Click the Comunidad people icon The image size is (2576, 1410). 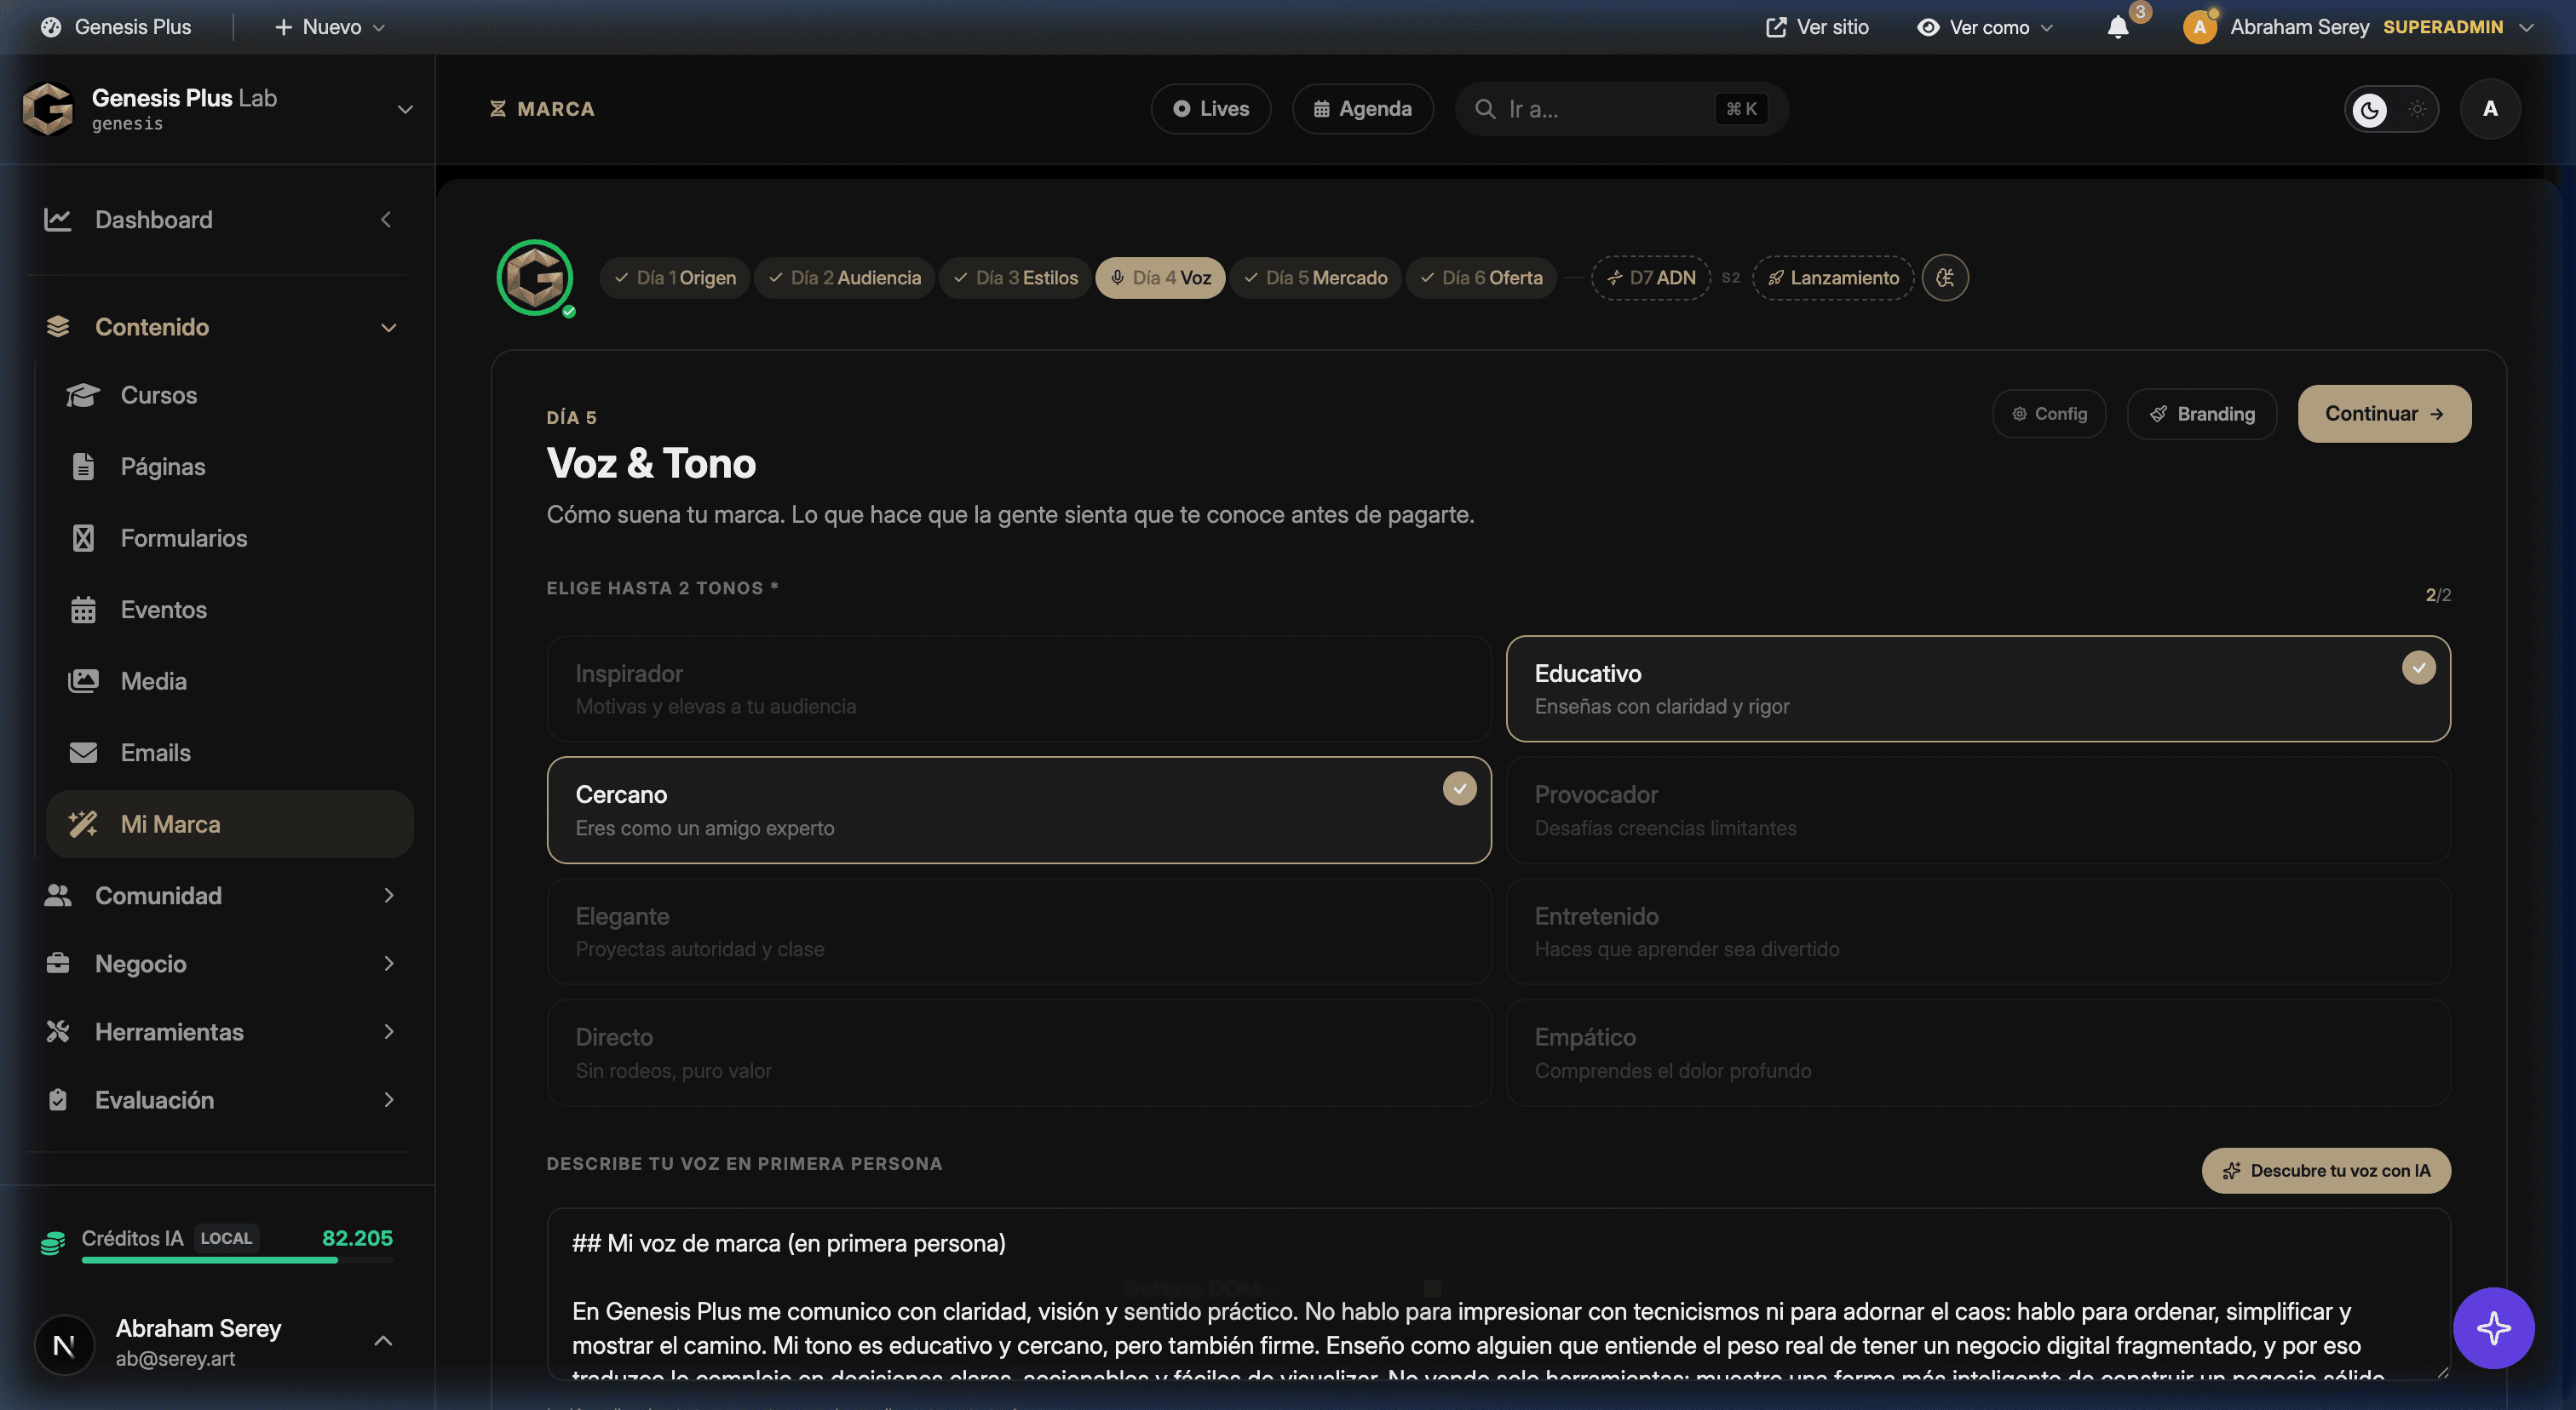pyautogui.click(x=58, y=896)
